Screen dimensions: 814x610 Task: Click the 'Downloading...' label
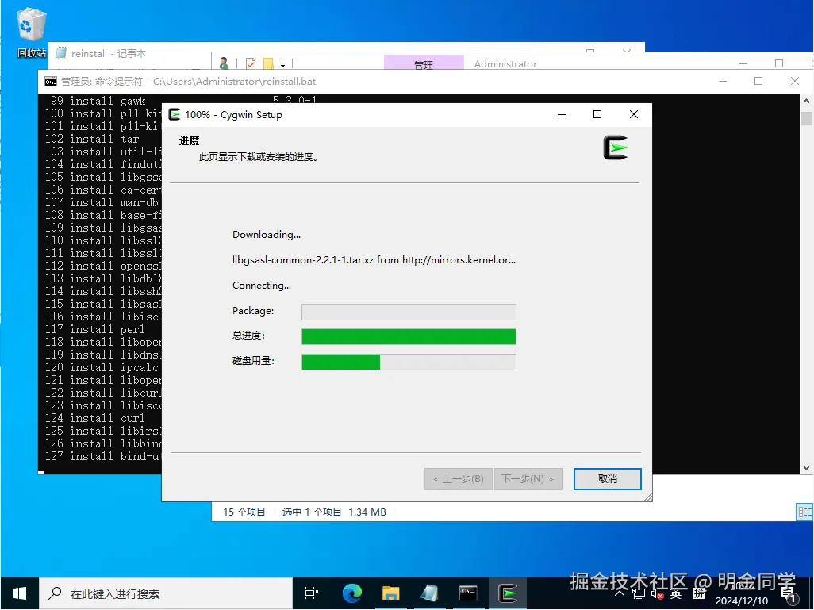tap(267, 235)
